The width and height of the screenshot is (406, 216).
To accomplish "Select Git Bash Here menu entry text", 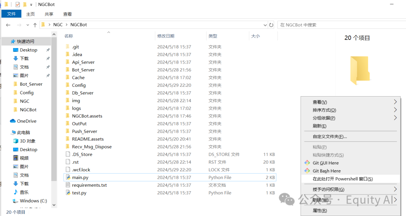I will [x=327, y=171].
